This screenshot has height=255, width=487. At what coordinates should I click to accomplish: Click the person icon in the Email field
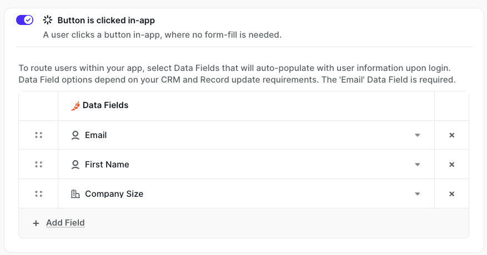click(x=76, y=135)
